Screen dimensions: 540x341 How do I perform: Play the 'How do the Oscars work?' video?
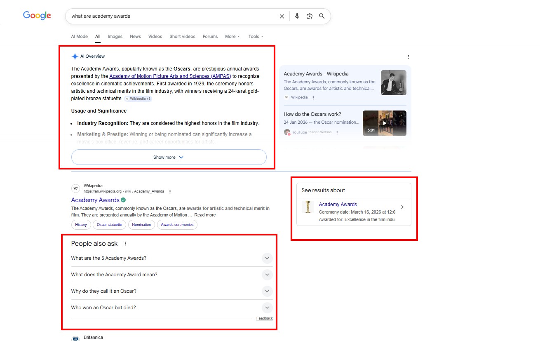(x=384, y=123)
